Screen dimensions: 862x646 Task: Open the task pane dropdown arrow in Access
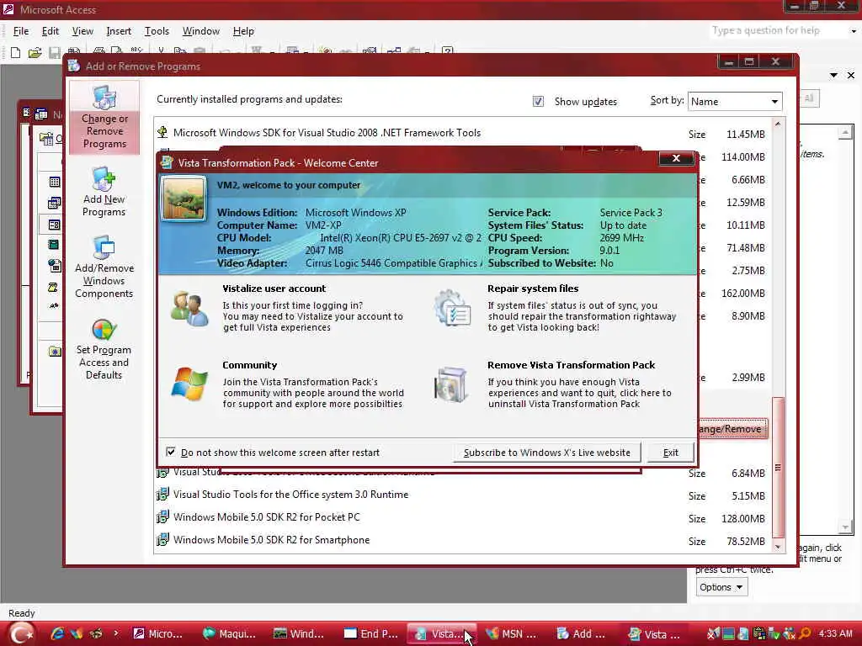(834, 75)
